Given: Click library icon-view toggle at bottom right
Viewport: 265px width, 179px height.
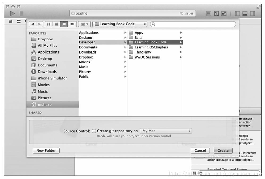Looking at the screenshot, I should click(x=195, y=173).
